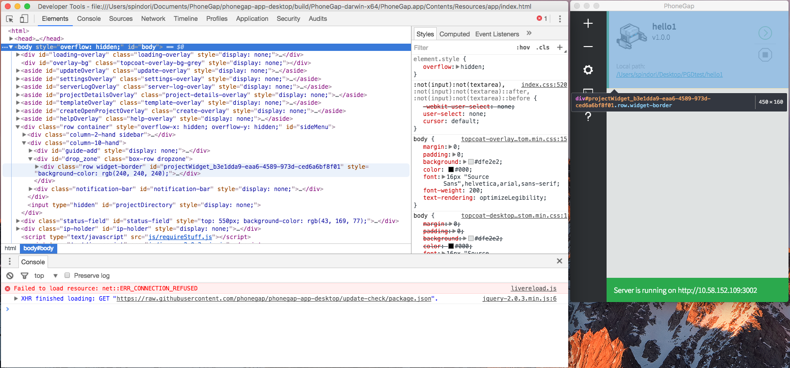Image resolution: width=790 pixels, height=368 pixels.
Task: Expand the column-2-hand sidebar div
Action: click(x=24, y=135)
